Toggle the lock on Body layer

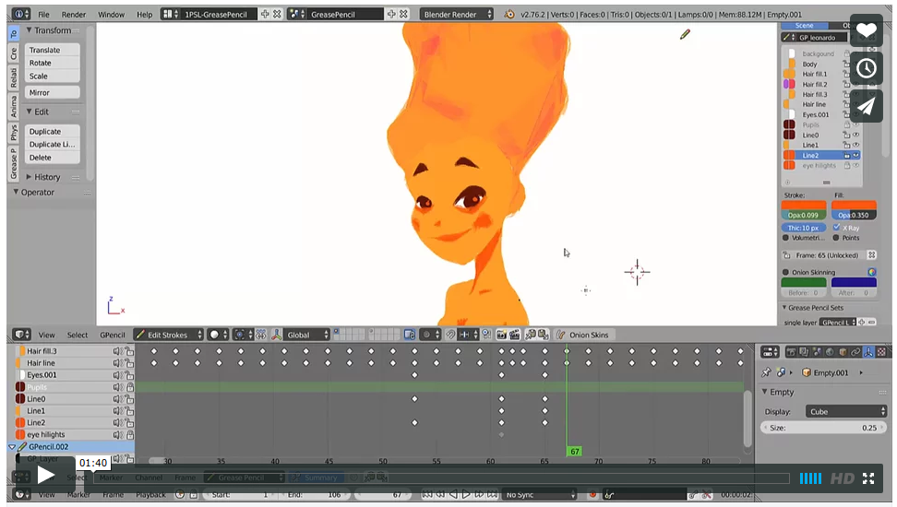click(x=846, y=65)
